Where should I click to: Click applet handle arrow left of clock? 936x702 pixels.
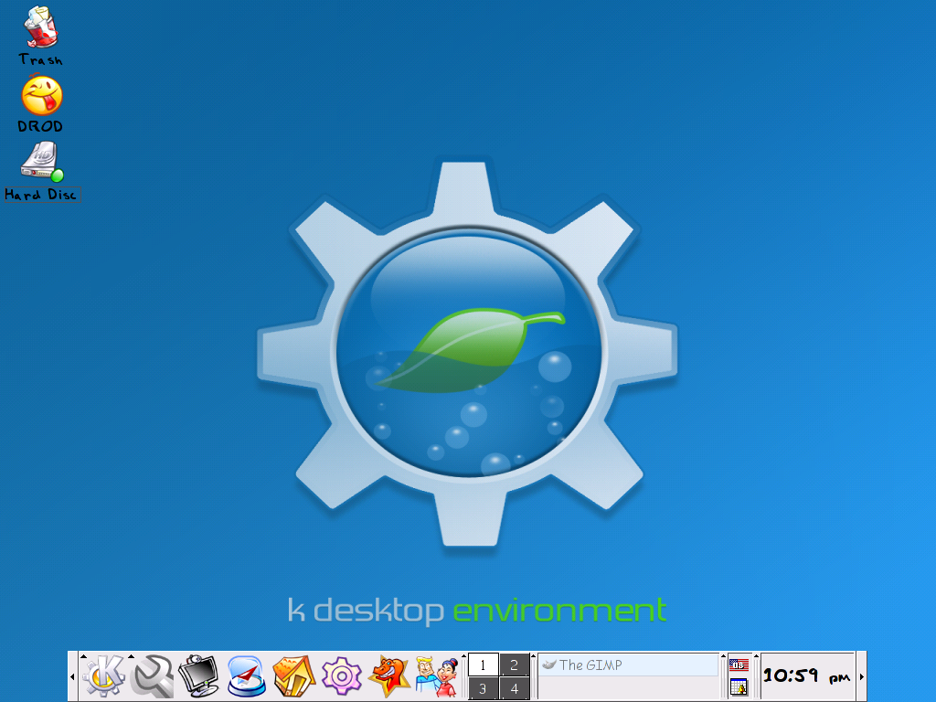[756, 656]
